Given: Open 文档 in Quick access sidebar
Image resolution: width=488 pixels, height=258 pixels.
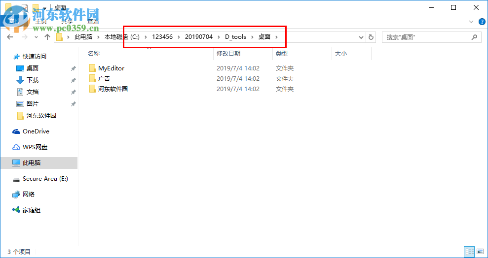Looking at the screenshot, I should coord(33,92).
